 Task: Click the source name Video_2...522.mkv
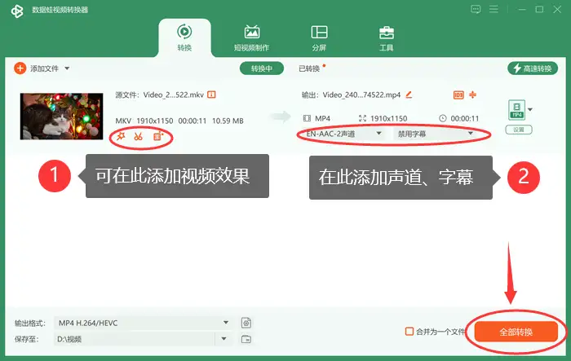pyautogui.click(x=173, y=95)
